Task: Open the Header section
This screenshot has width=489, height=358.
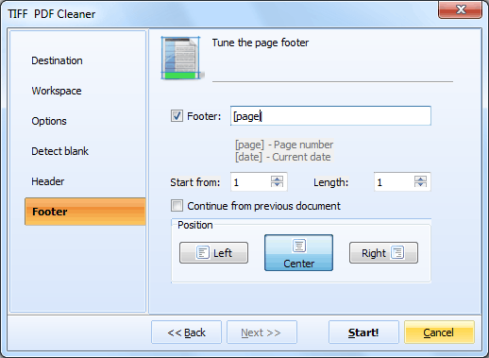Action: coord(48,181)
